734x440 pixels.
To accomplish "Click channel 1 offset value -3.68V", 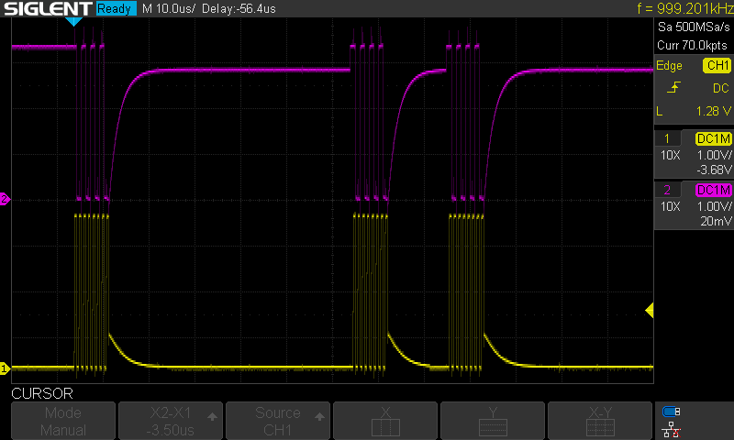I will pos(714,170).
